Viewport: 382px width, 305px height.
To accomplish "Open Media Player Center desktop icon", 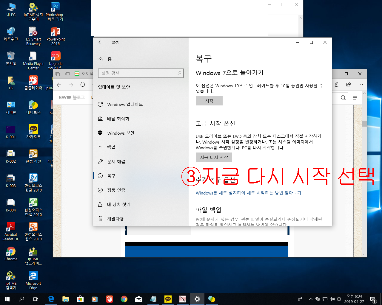I will point(33,60).
